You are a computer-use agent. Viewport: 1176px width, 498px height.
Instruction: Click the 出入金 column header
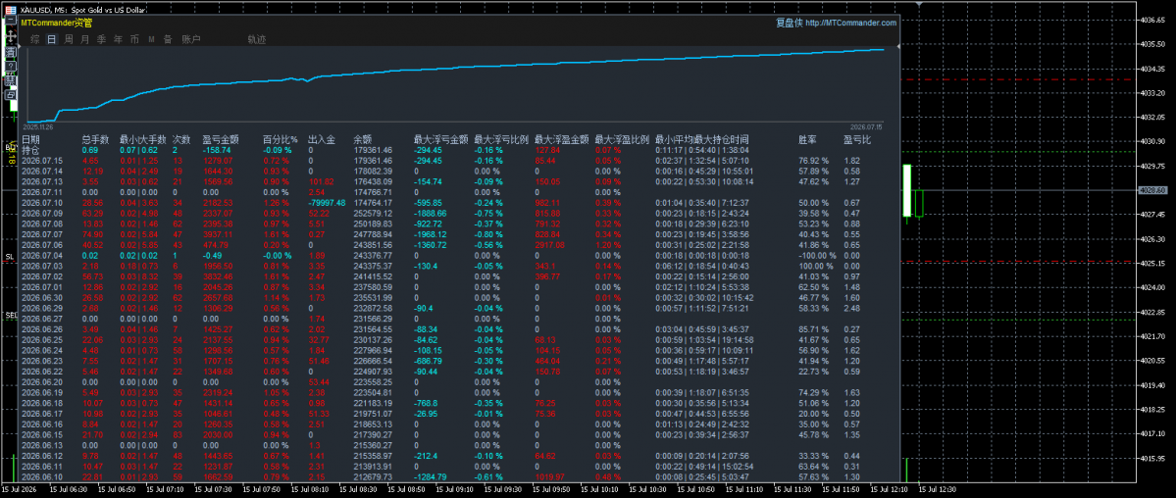coord(322,139)
